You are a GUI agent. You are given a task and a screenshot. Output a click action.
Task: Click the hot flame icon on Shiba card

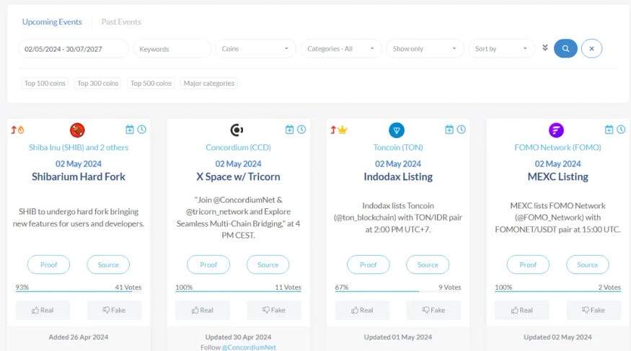pos(21,130)
